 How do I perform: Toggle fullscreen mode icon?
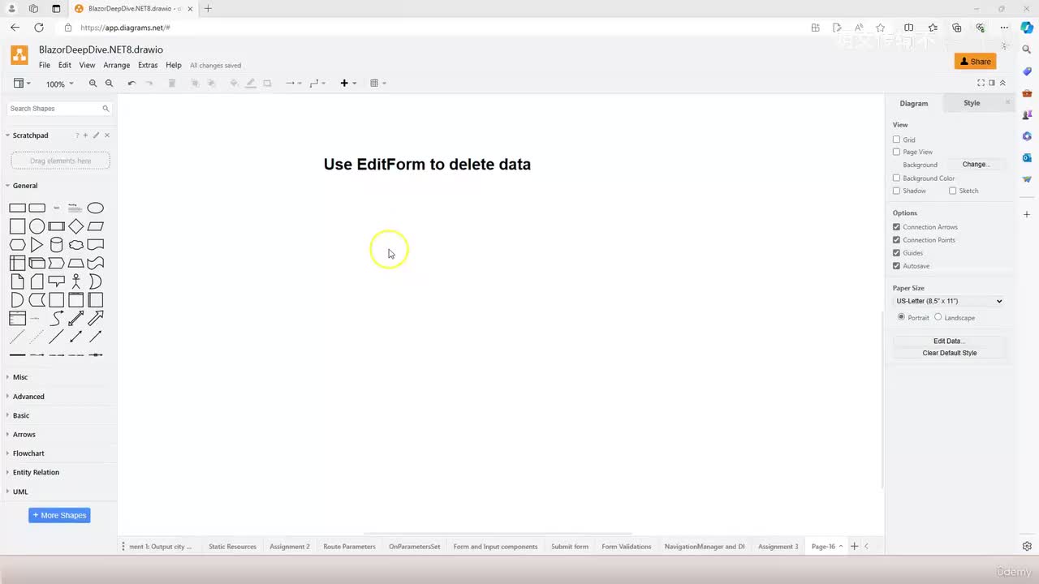pyautogui.click(x=981, y=83)
